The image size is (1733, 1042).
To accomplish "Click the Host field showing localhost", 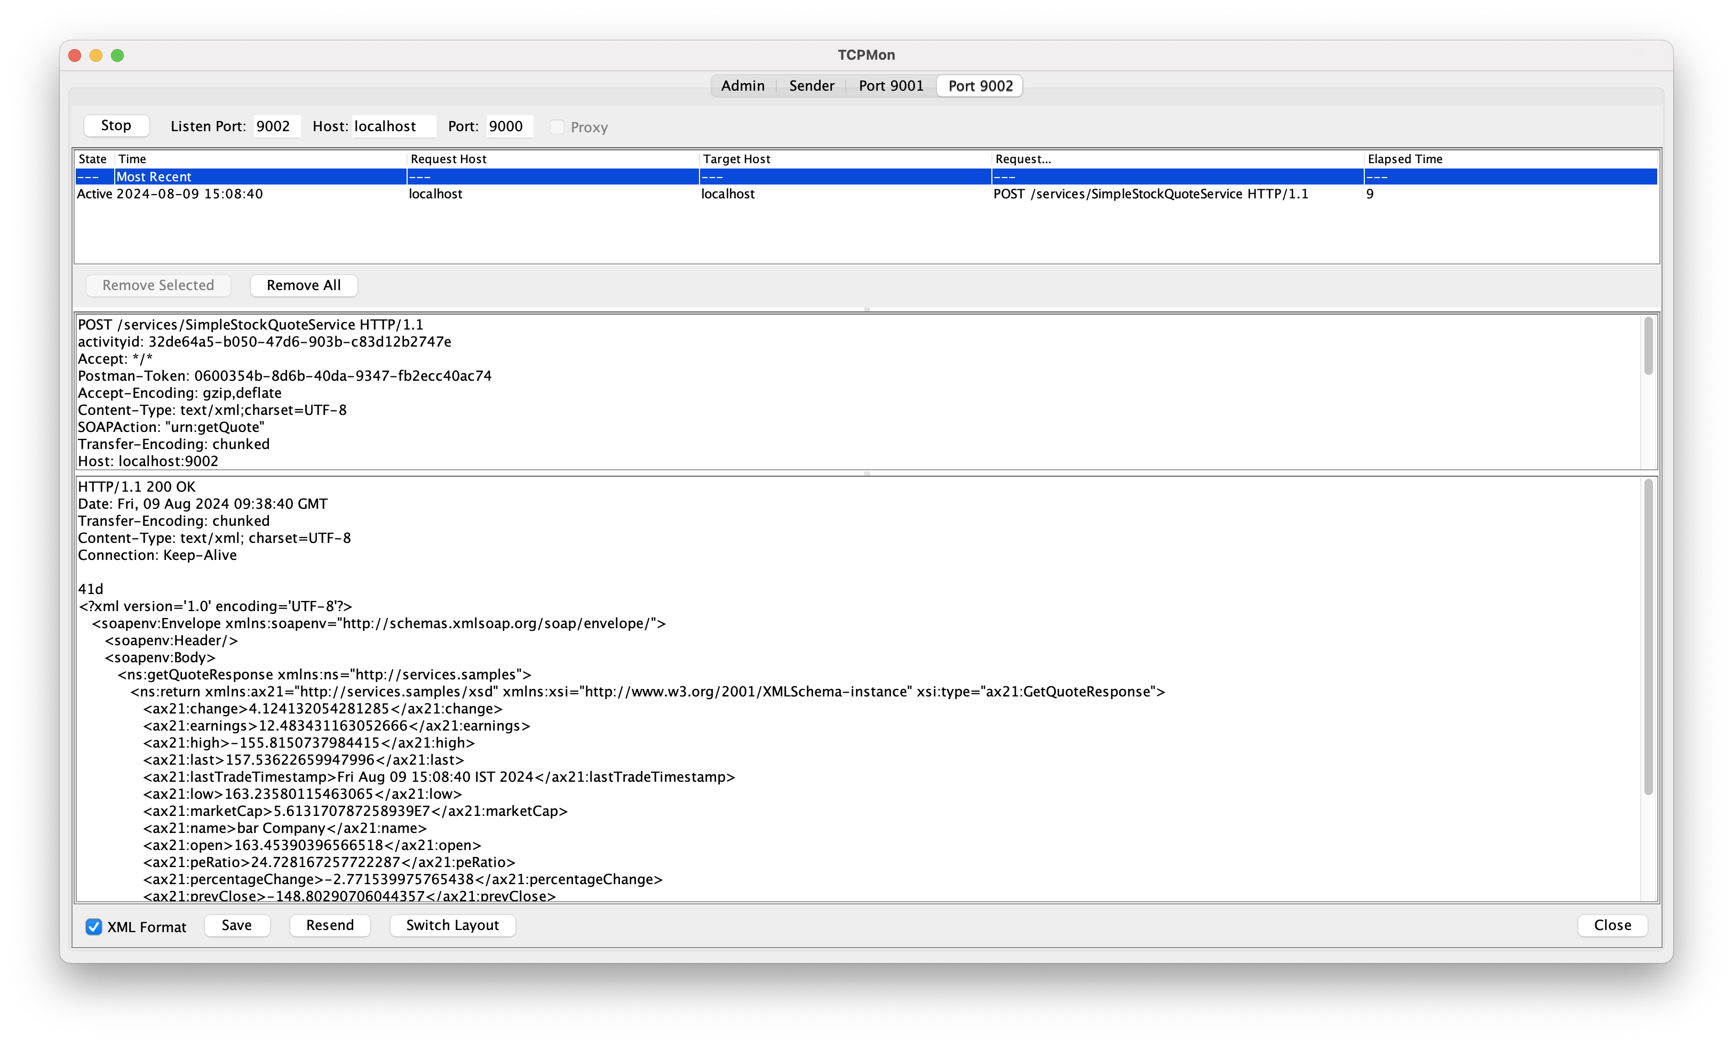I will click(393, 126).
